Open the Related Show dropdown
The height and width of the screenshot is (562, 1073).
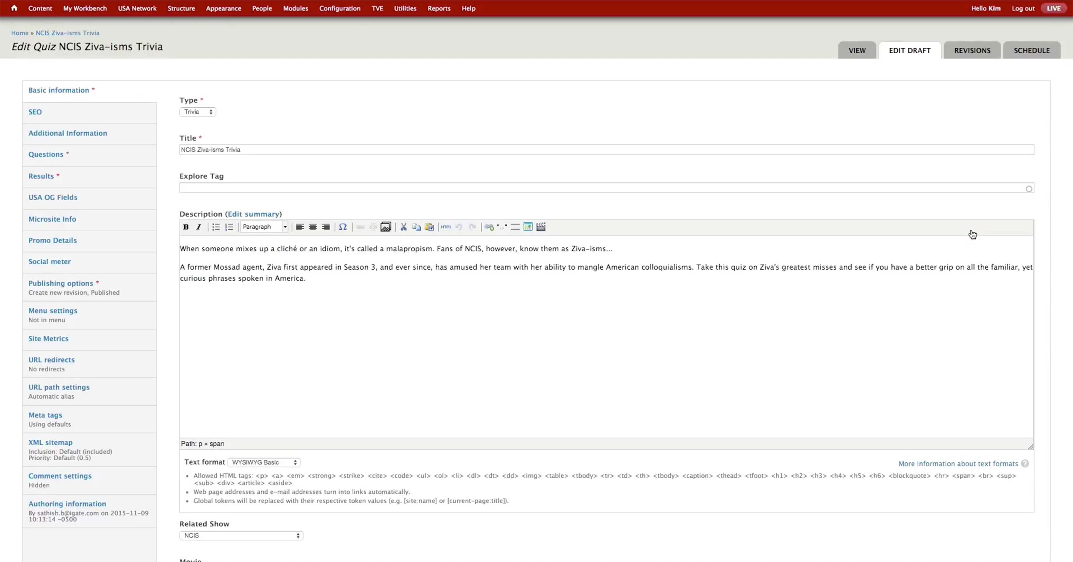click(241, 536)
